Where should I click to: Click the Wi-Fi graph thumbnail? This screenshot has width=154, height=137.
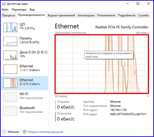10,97
